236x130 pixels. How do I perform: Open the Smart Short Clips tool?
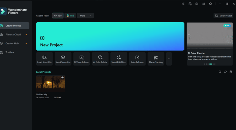point(45,59)
